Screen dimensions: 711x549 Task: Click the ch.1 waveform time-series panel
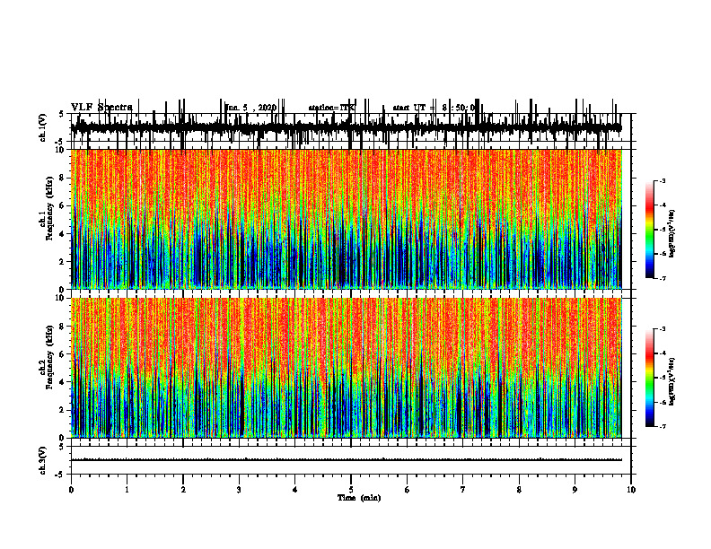[x=350, y=127]
